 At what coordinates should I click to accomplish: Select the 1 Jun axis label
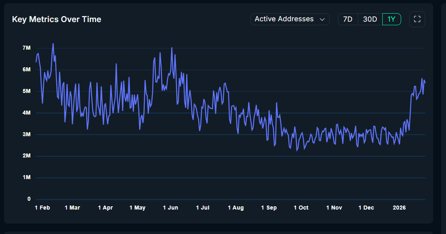point(170,208)
